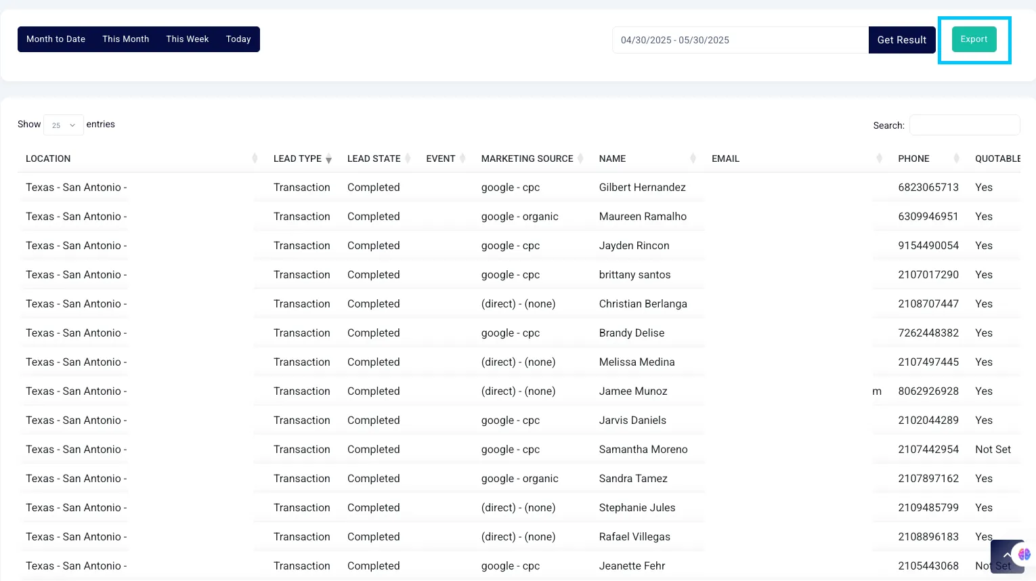This screenshot has height=581, width=1036.
Task: Select the Jeanette Fehr name cell
Action: (x=632, y=566)
